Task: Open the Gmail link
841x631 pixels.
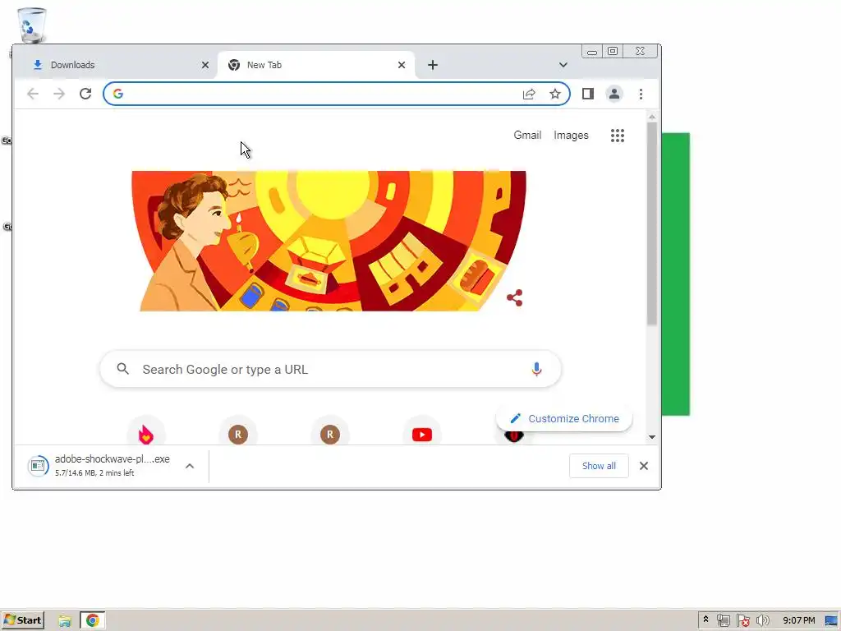Action: 527,136
